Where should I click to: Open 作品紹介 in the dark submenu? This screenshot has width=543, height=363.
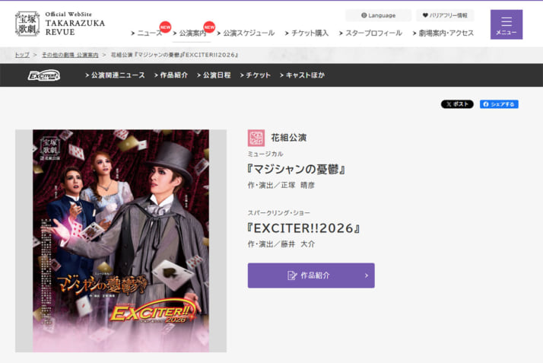pyautogui.click(x=171, y=75)
